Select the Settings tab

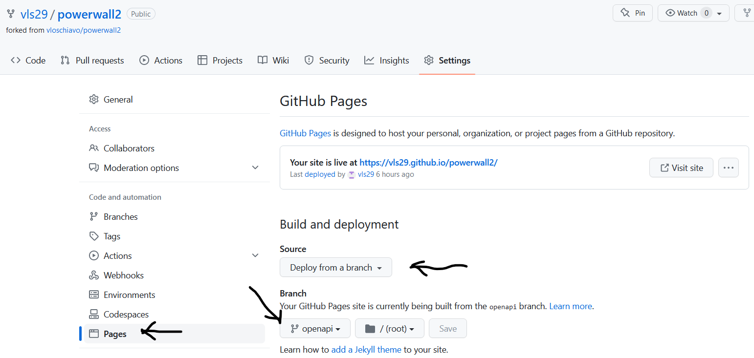447,61
